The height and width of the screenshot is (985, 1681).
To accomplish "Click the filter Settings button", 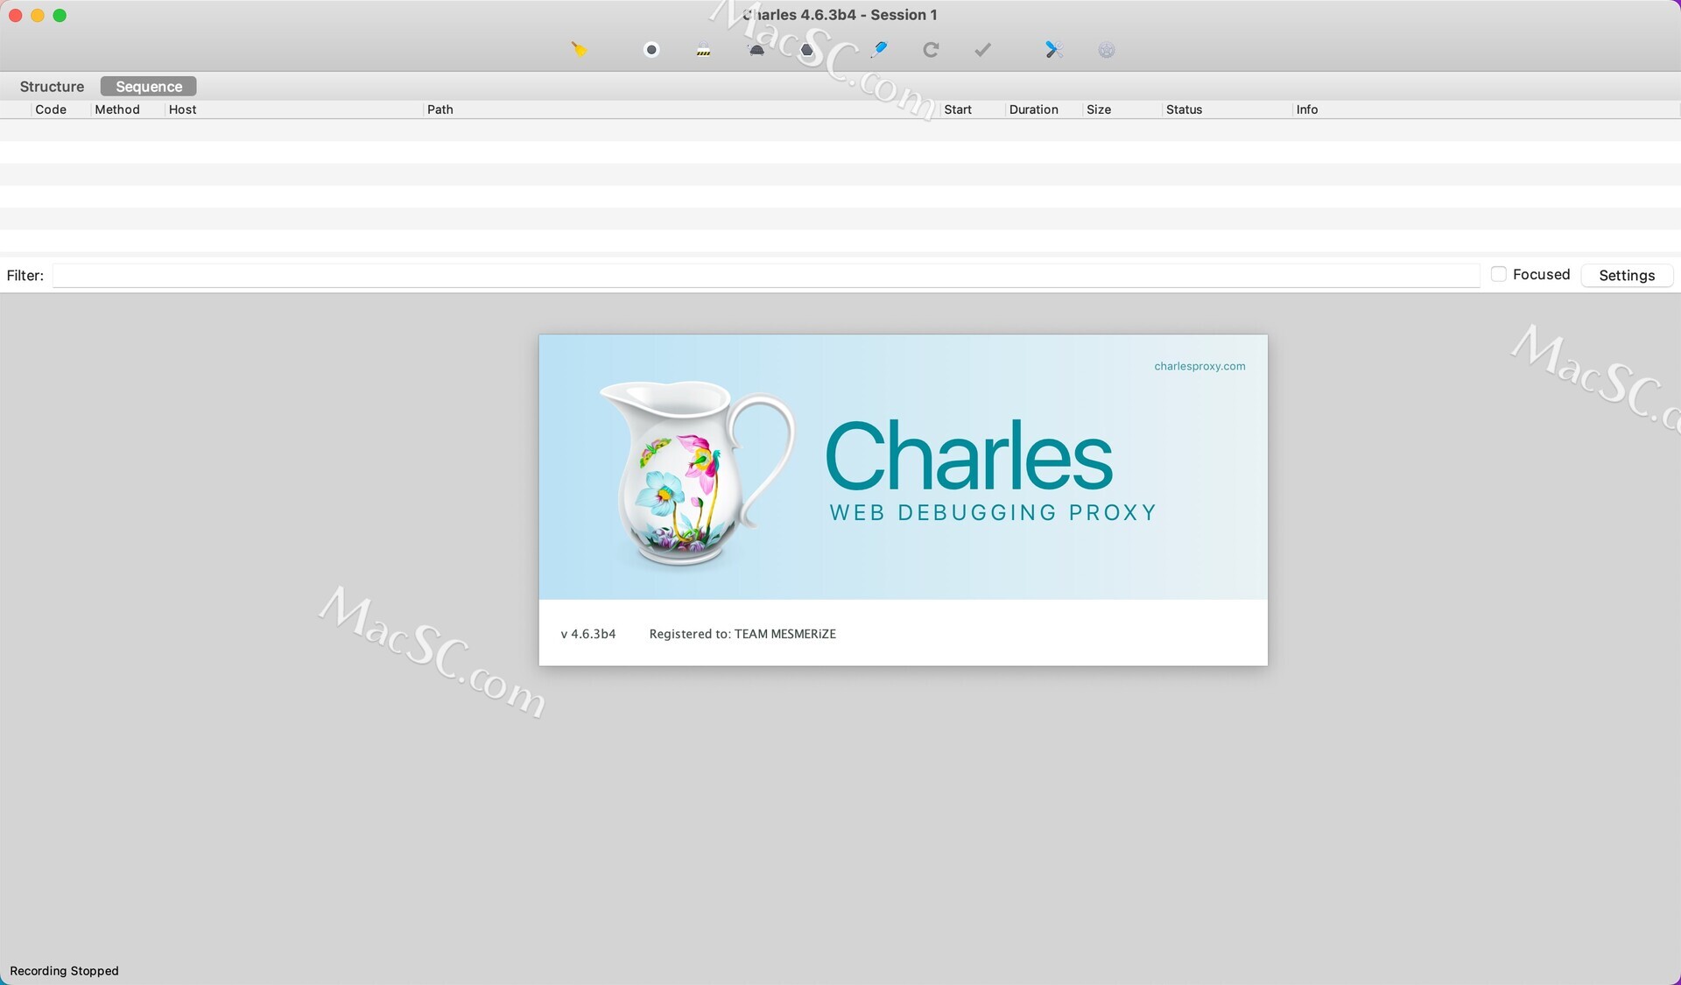I will 1626,275.
